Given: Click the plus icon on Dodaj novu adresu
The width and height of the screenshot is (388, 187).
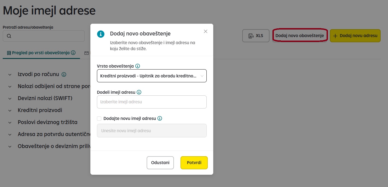Looking at the screenshot, I should (x=335, y=36).
